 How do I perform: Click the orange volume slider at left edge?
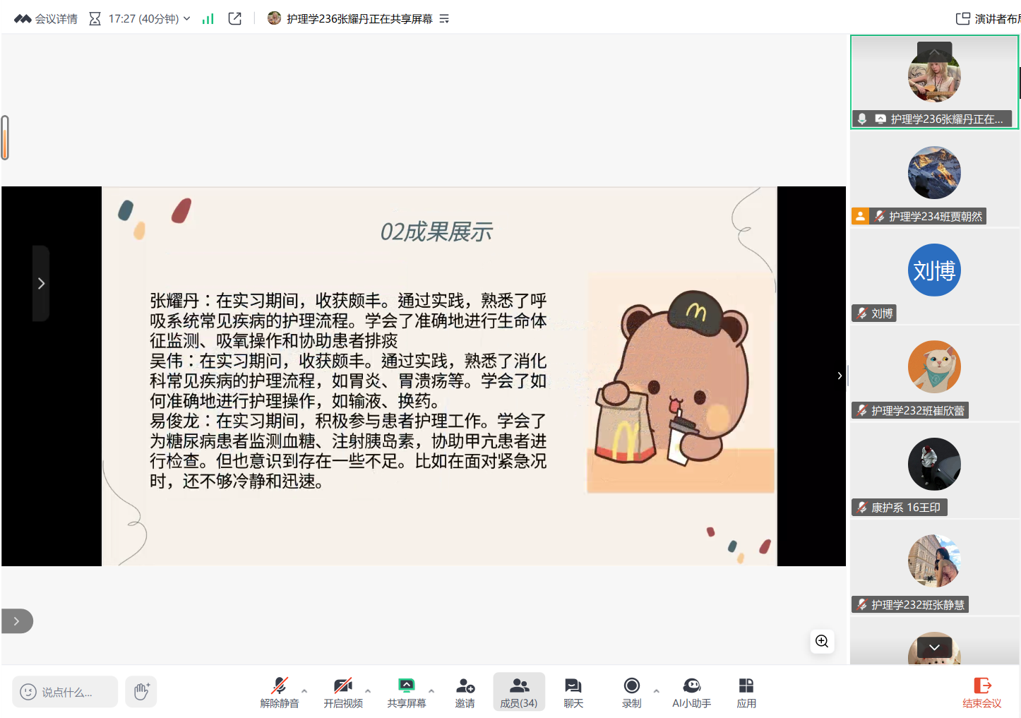click(5, 138)
